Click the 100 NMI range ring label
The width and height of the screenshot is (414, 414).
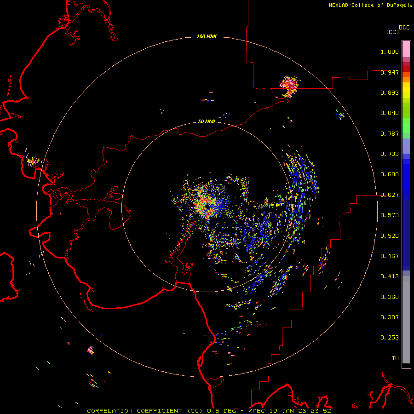[x=207, y=36]
